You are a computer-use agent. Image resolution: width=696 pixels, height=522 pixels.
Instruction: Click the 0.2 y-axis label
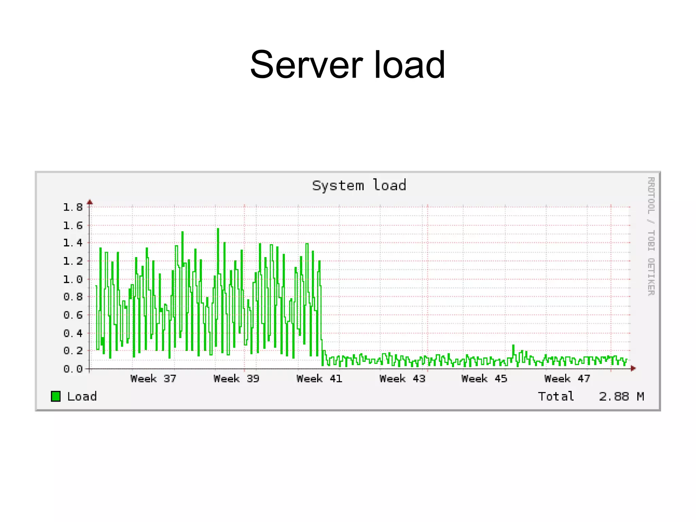73,351
